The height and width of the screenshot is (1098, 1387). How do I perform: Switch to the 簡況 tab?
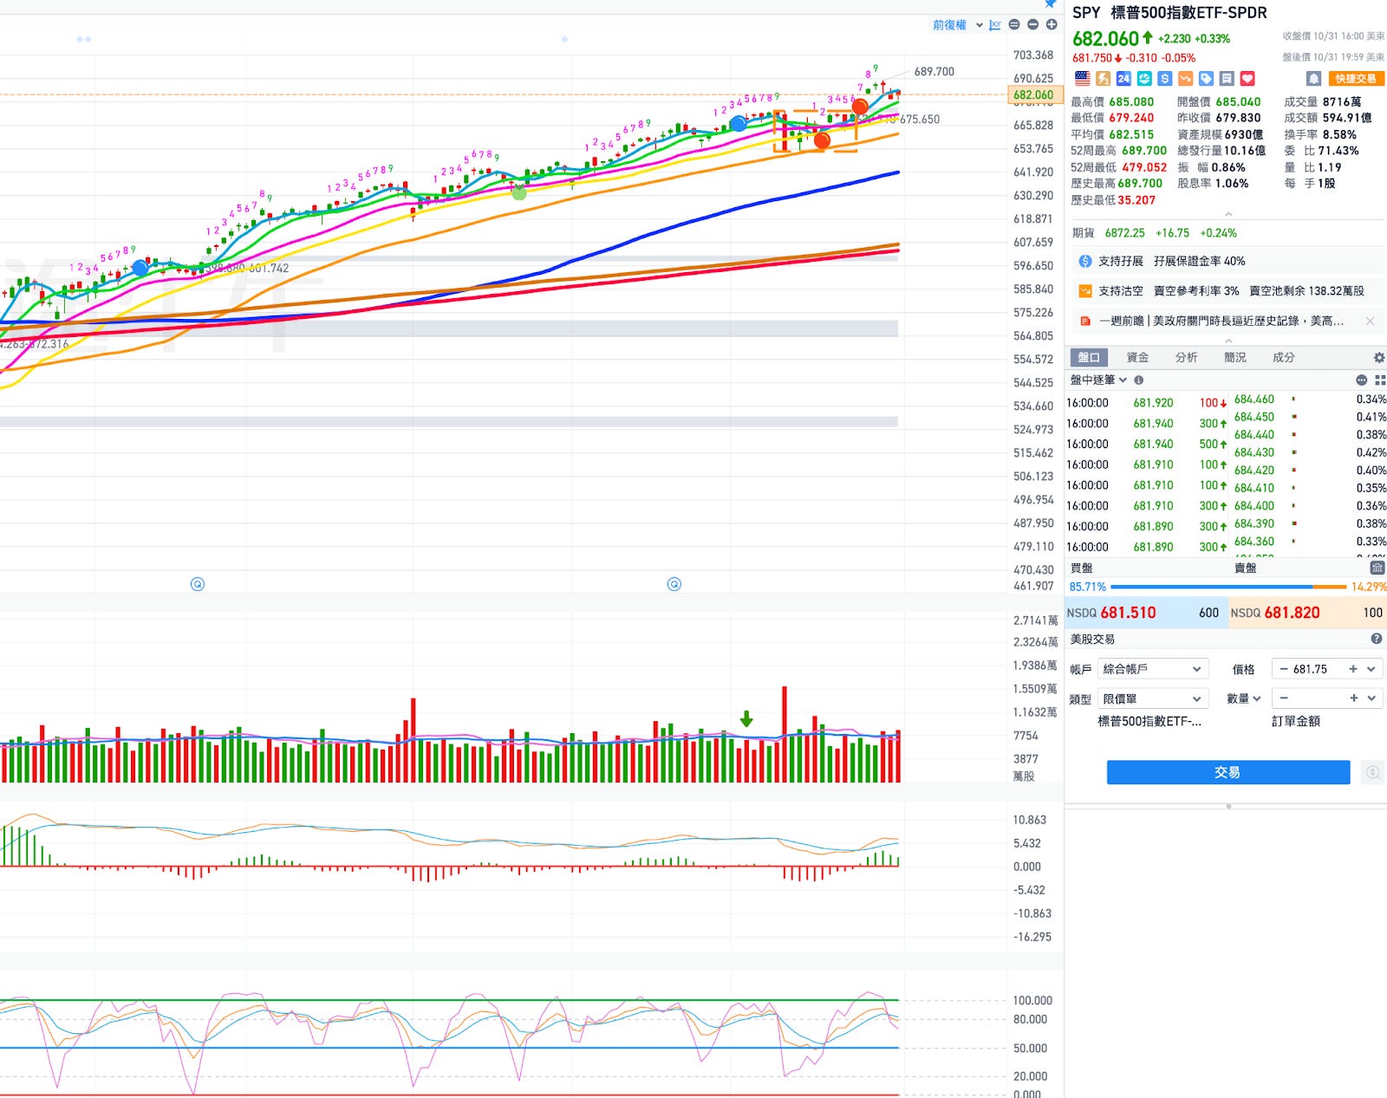coord(1234,357)
